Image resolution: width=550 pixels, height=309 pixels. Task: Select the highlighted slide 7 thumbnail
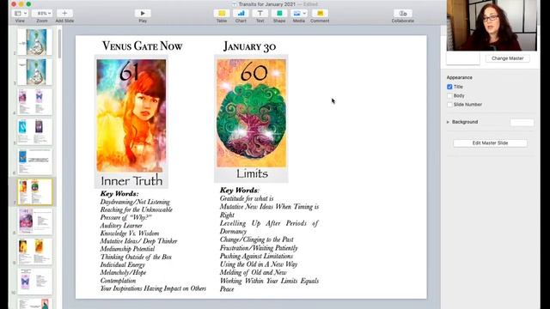tap(34, 191)
